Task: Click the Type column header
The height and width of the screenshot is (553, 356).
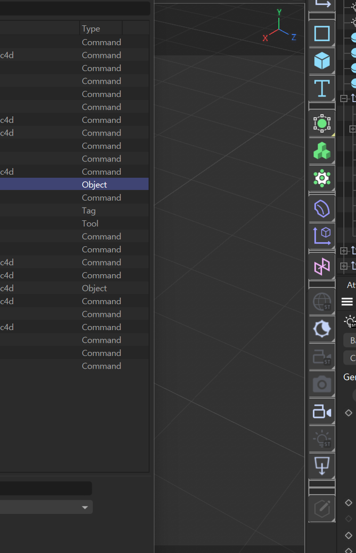Action: (x=100, y=28)
